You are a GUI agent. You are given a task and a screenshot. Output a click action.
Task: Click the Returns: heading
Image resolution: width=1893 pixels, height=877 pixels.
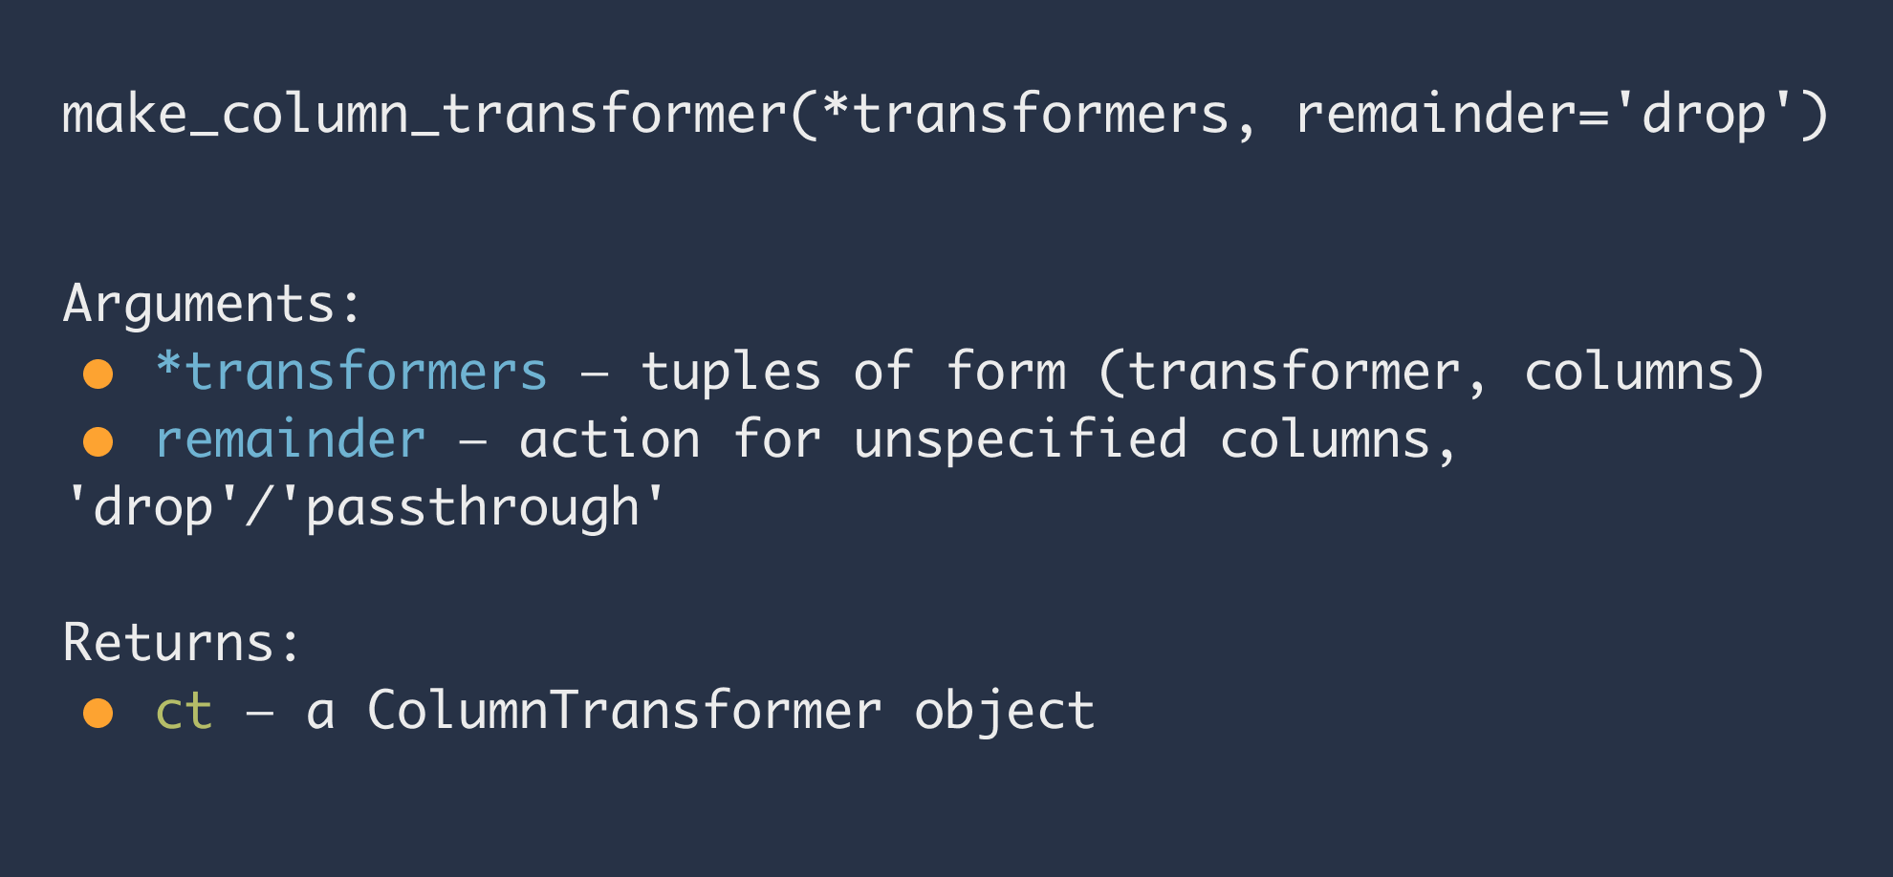[x=182, y=642]
